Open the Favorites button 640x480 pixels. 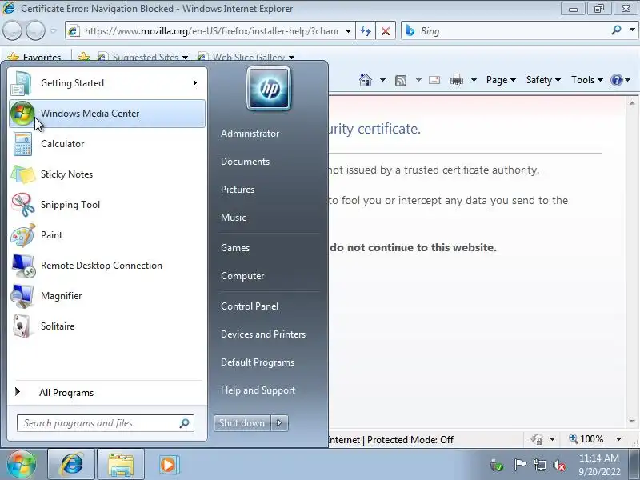[x=34, y=57]
